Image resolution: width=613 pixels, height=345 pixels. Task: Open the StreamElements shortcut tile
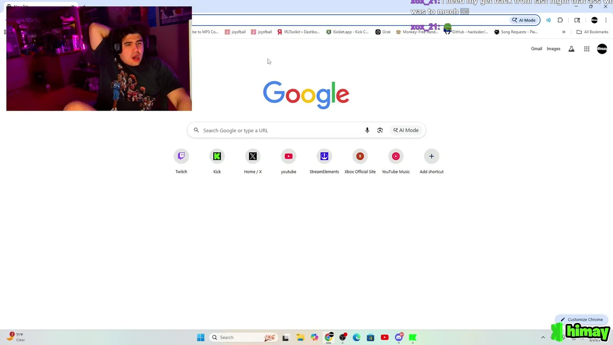[x=324, y=161]
